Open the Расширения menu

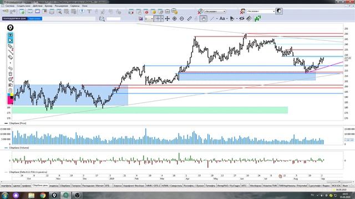click(61, 6)
